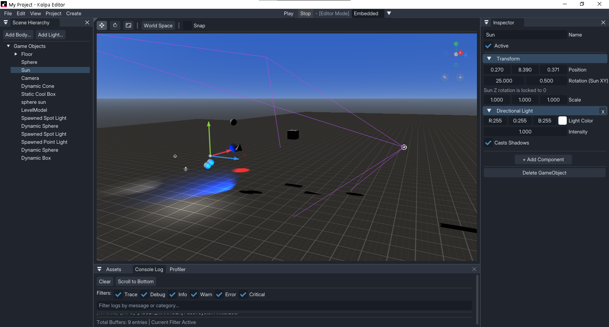Click the Play button
The height and width of the screenshot is (327, 609).
[x=289, y=13]
